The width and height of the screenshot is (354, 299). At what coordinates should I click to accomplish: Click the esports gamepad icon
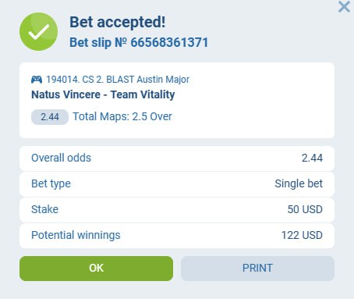coord(37,80)
